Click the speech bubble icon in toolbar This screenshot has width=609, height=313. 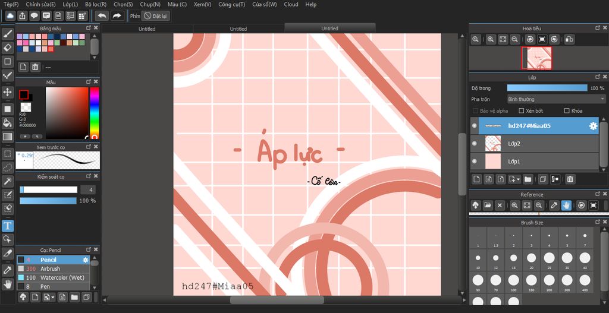[x=34, y=16]
